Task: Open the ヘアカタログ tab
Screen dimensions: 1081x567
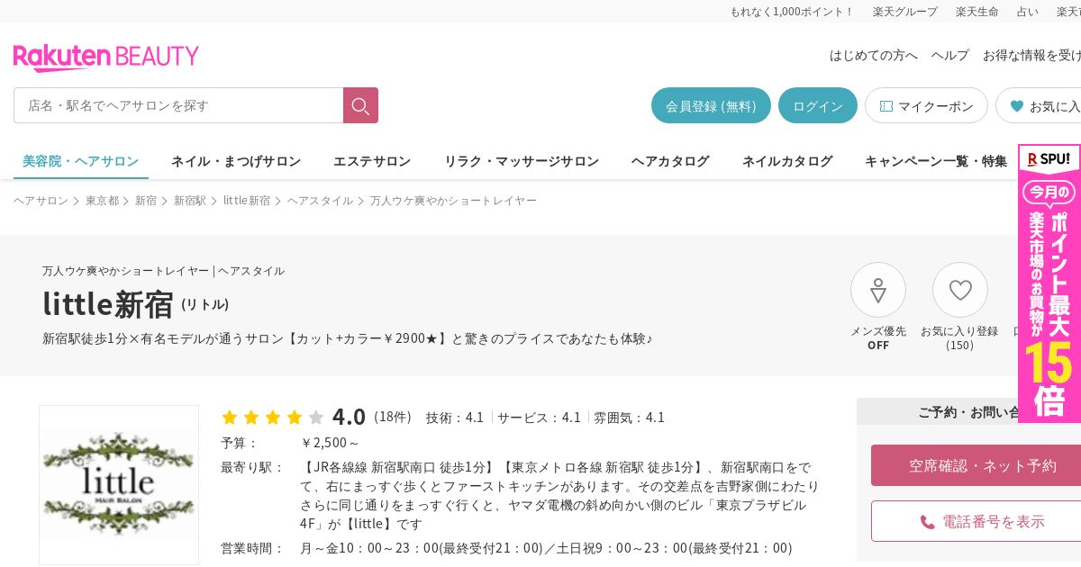Action: [670, 161]
